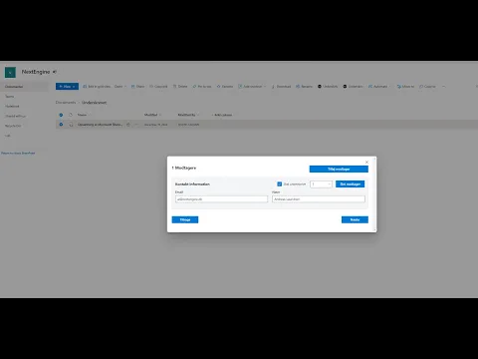Click the Download toolbar button
The width and height of the screenshot is (478, 359).
click(281, 87)
